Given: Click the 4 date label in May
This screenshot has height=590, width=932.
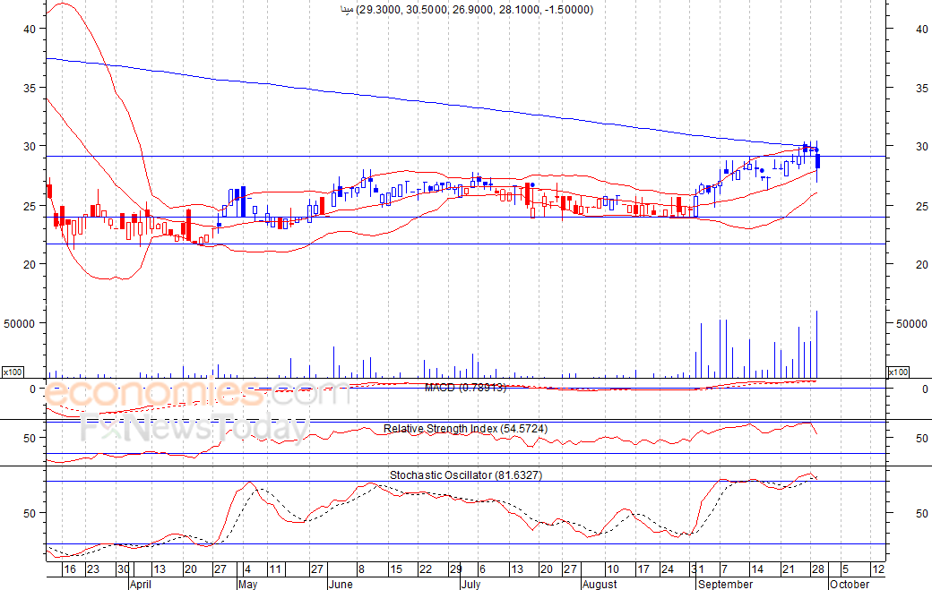Looking at the screenshot, I should (247, 569).
